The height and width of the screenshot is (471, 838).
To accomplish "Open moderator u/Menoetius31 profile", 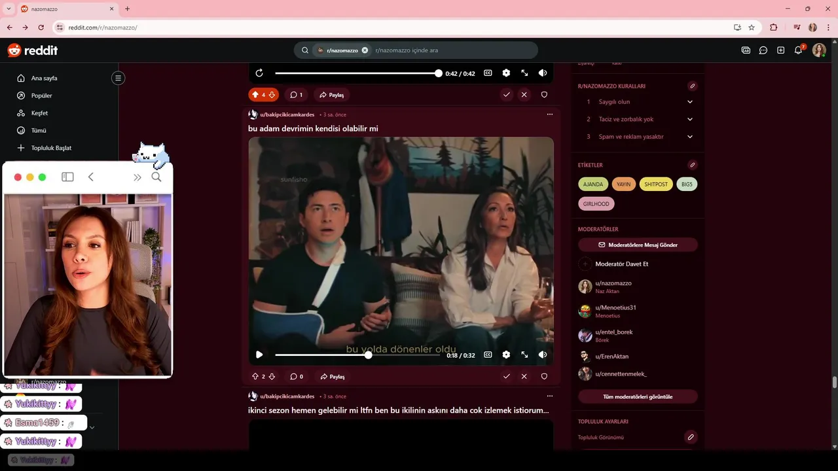I will click(615, 307).
